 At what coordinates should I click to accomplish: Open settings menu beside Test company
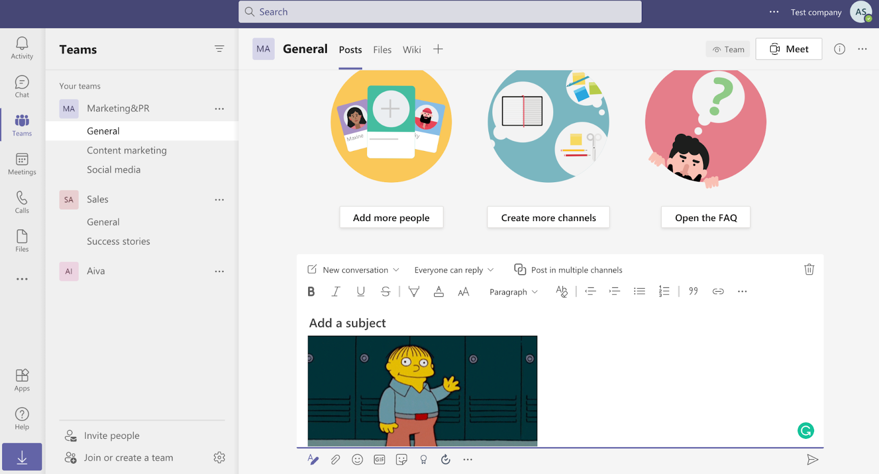[x=774, y=12]
